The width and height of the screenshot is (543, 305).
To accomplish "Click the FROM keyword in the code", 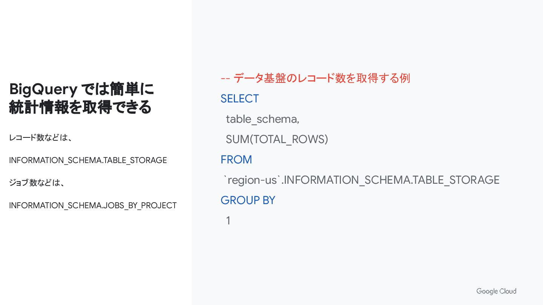I will (236, 160).
